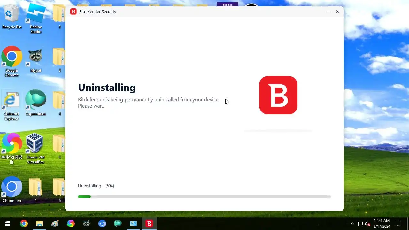This screenshot has width=409, height=230.
Task: Open the Supermium taskbar icon
Action: coord(118,224)
